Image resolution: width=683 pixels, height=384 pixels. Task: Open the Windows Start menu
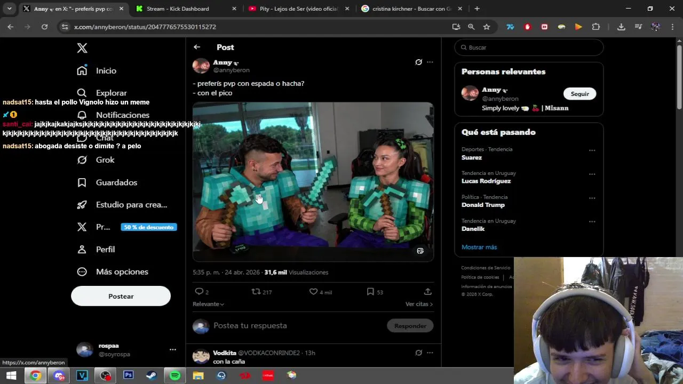click(11, 375)
